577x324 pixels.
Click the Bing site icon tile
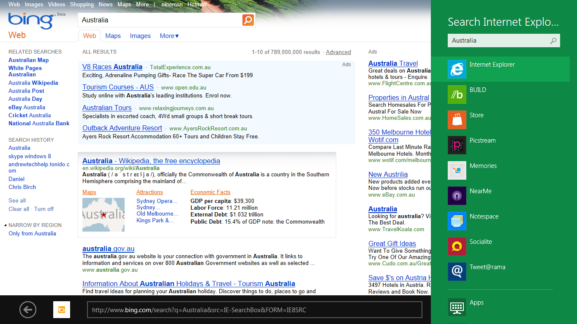coord(62,310)
